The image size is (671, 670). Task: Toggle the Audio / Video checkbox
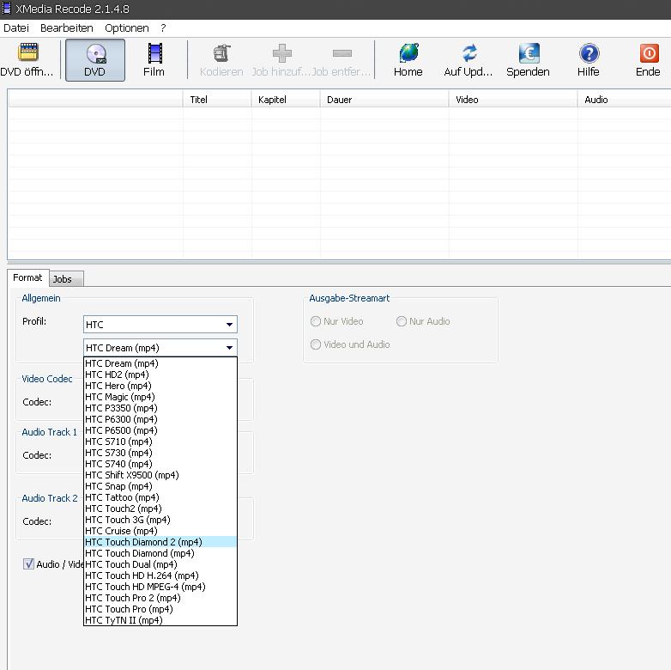(x=28, y=563)
